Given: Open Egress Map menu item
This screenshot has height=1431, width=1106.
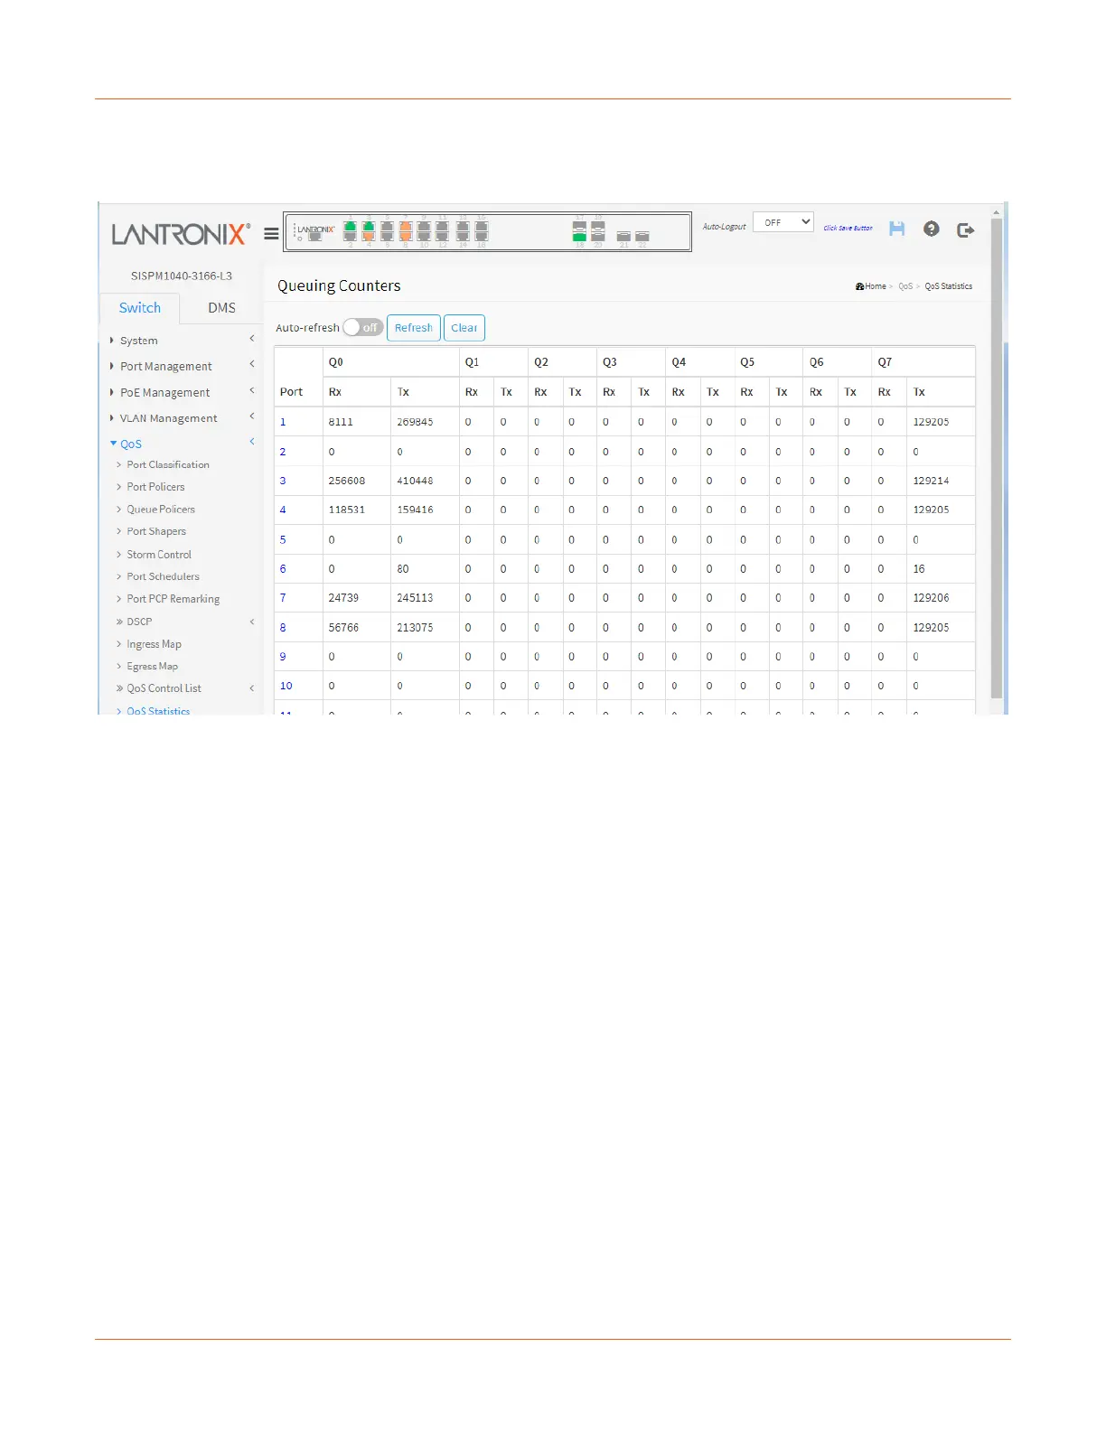Looking at the screenshot, I should click(152, 667).
